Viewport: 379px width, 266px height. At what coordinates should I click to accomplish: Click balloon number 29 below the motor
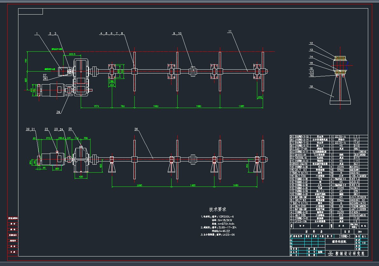tap(58, 112)
